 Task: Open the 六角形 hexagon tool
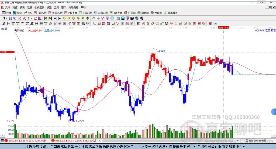[x=156, y=13]
